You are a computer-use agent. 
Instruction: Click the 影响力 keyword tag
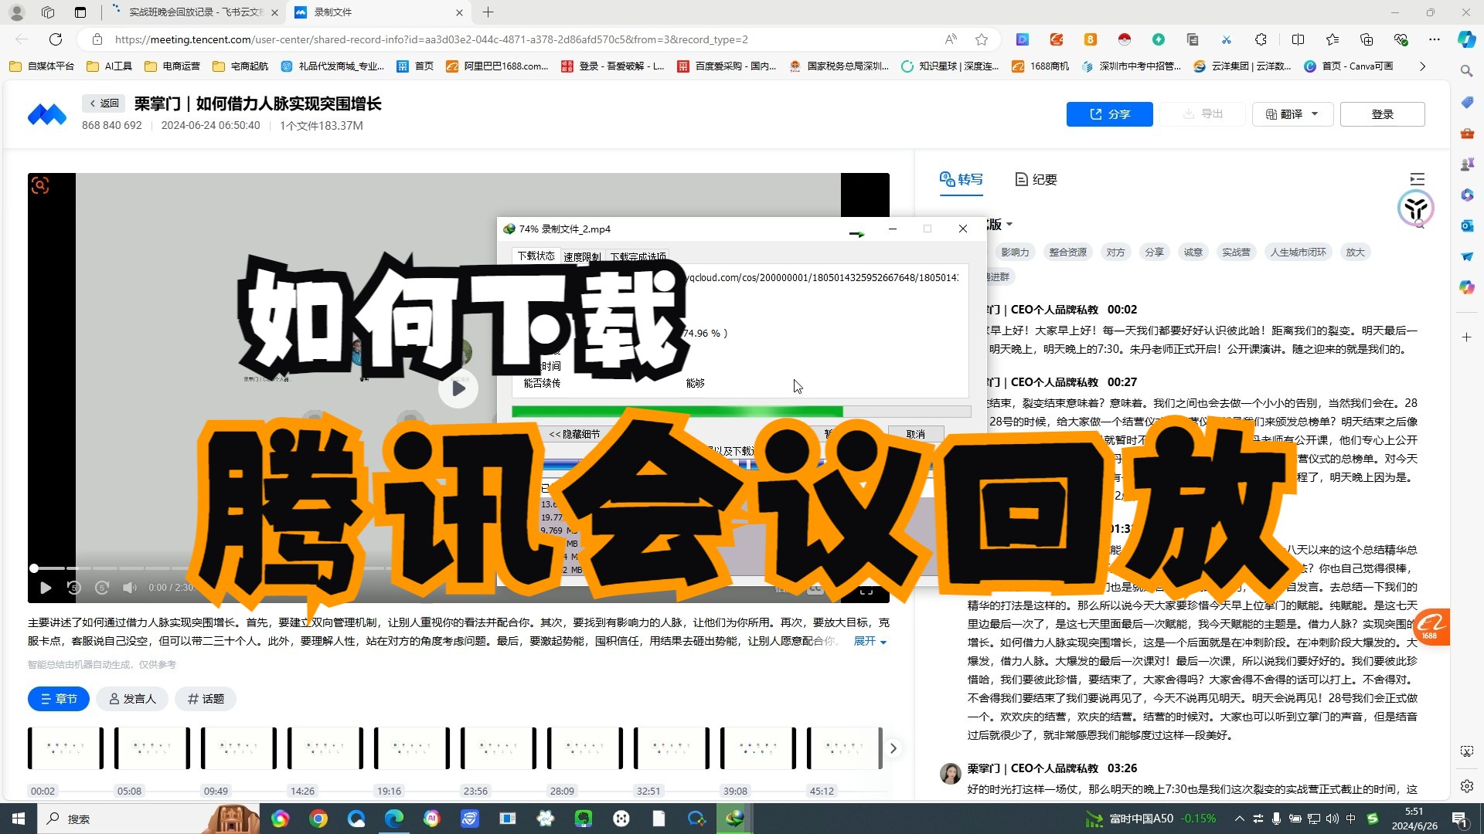tap(1015, 253)
